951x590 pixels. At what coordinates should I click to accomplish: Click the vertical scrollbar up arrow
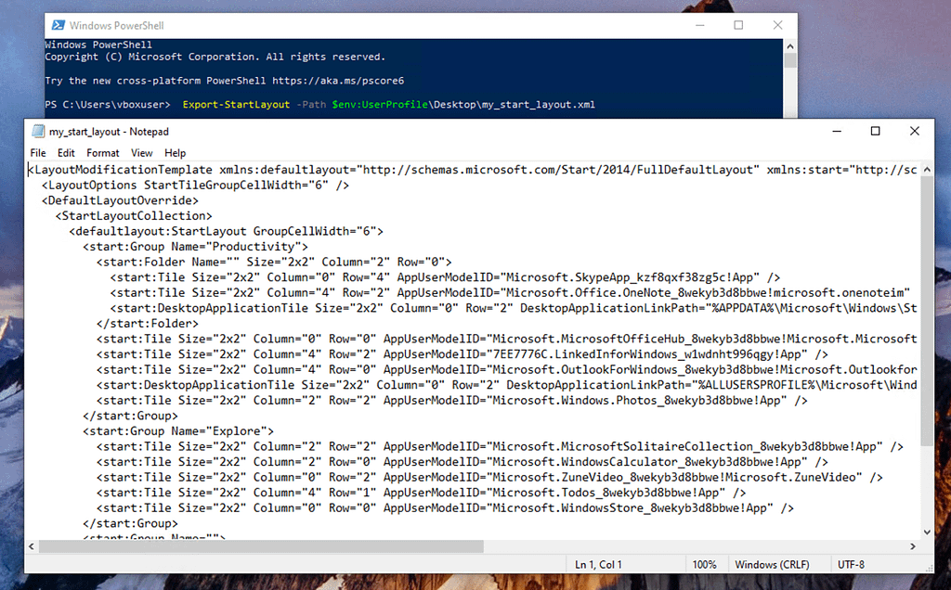[927, 169]
